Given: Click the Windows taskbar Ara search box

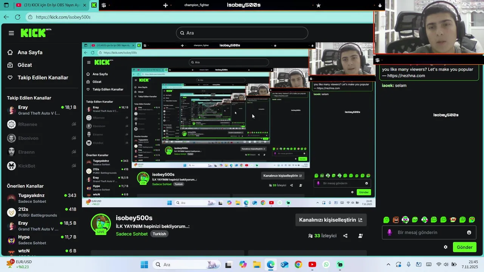Looking at the screenshot, I should click(x=186, y=265).
